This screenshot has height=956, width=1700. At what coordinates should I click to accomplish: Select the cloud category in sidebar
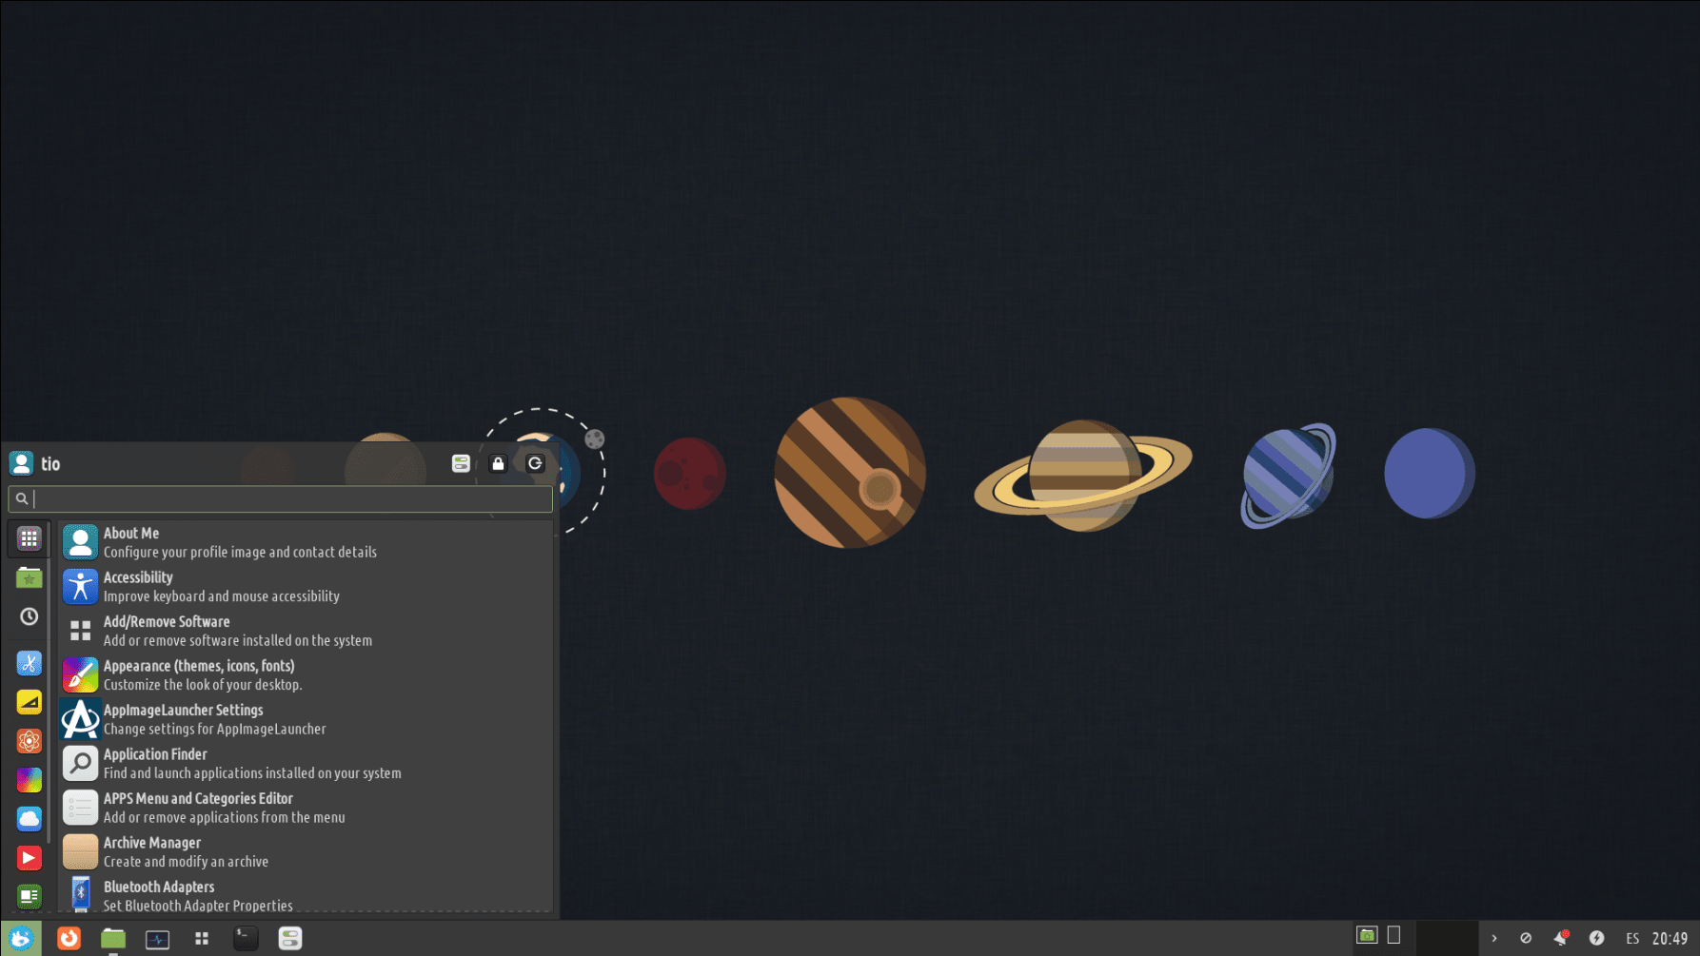click(x=29, y=818)
